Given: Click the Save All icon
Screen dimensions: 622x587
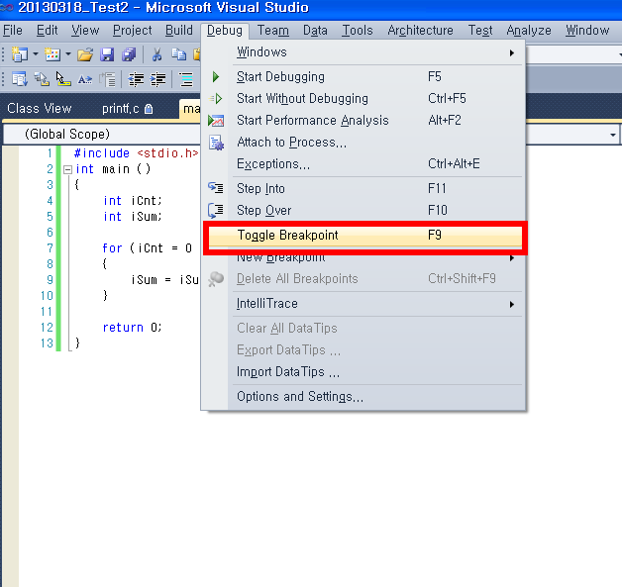Looking at the screenshot, I should [129, 54].
